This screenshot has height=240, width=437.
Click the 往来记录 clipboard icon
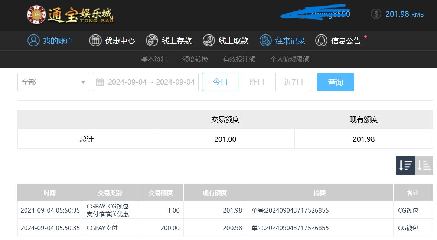pos(265,41)
